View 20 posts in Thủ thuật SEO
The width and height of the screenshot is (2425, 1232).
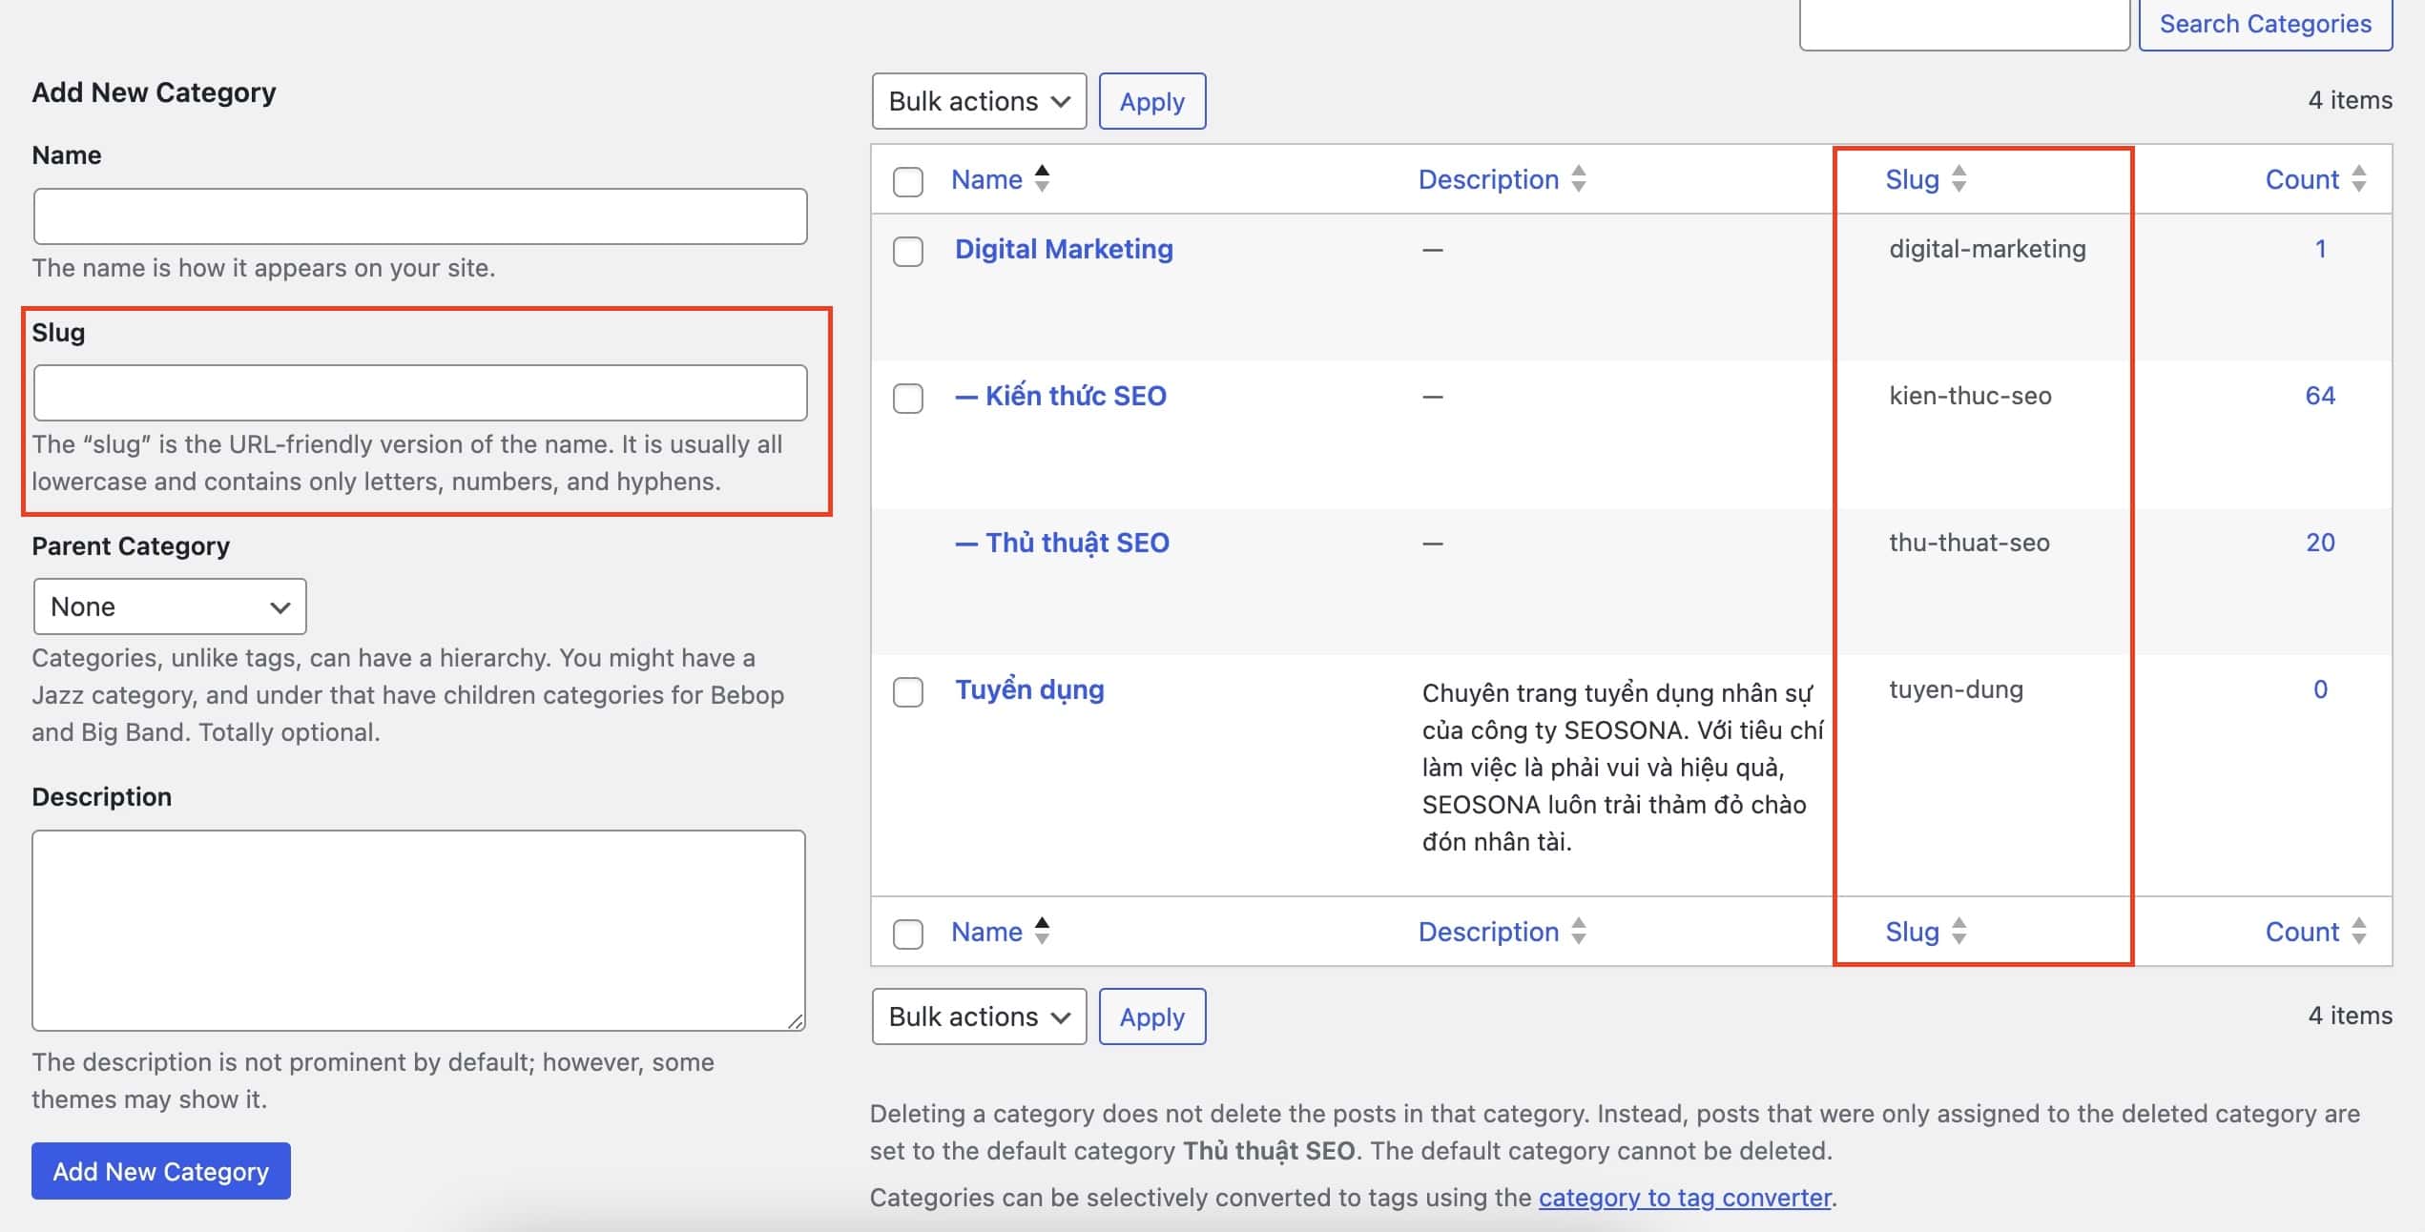click(x=2320, y=543)
